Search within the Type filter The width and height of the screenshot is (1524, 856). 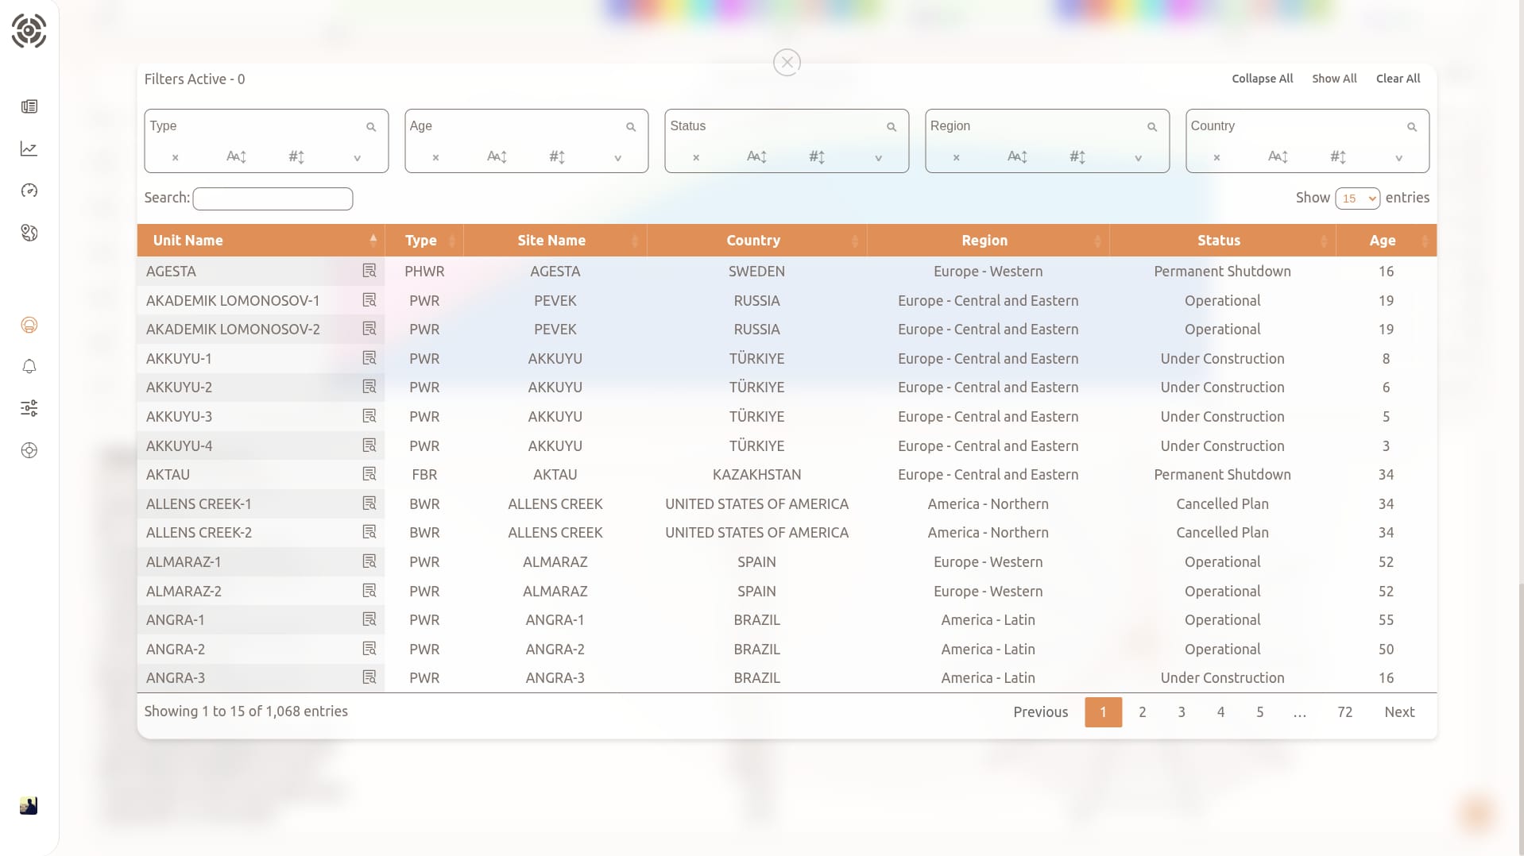point(371,127)
